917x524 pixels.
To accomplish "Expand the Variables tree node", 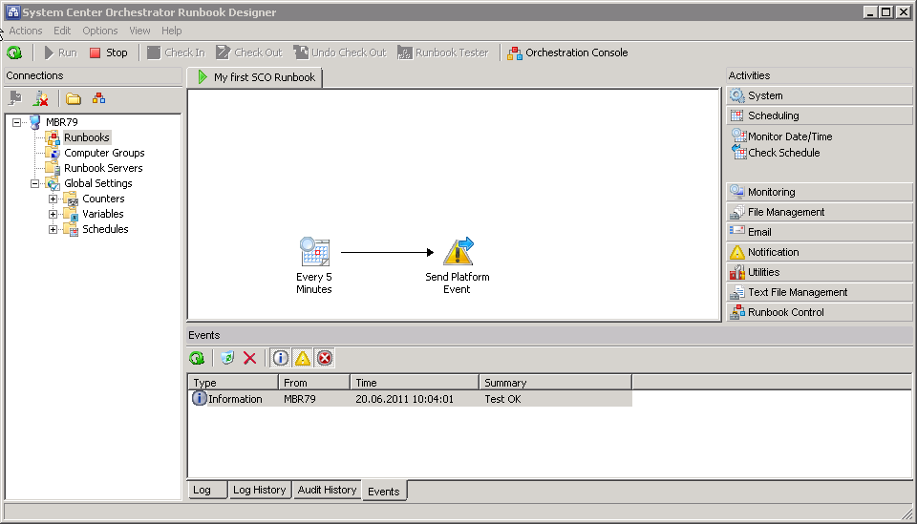I will 53,214.
